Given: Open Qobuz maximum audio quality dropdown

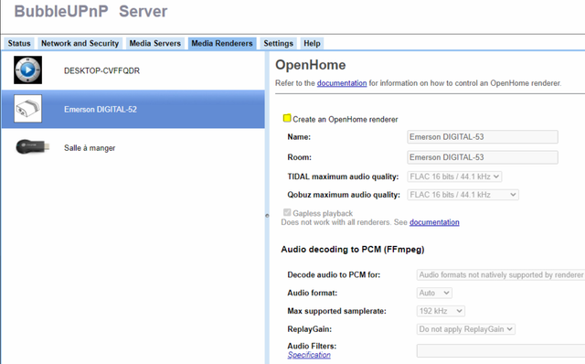Looking at the screenshot, I should pos(463,195).
